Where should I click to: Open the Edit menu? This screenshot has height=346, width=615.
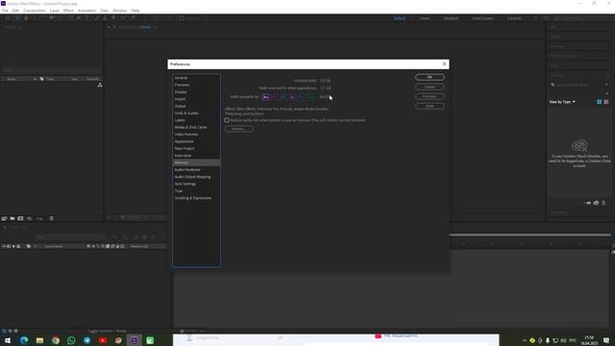(x=15, y=11)
